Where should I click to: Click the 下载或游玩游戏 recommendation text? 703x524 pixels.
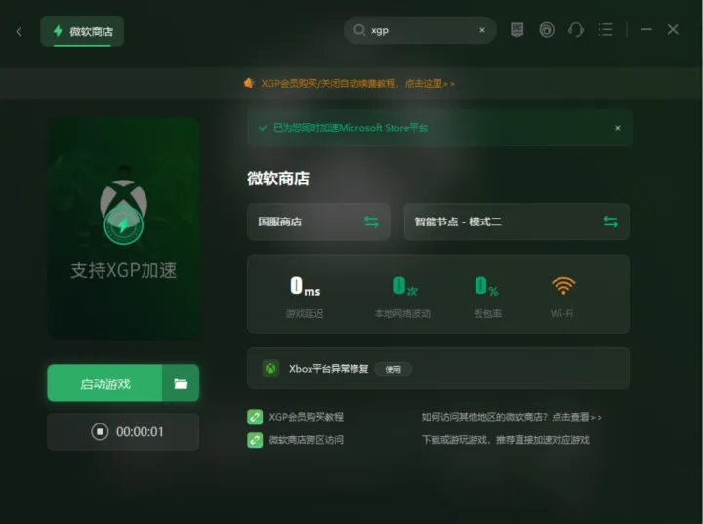(x=505, y=440)
